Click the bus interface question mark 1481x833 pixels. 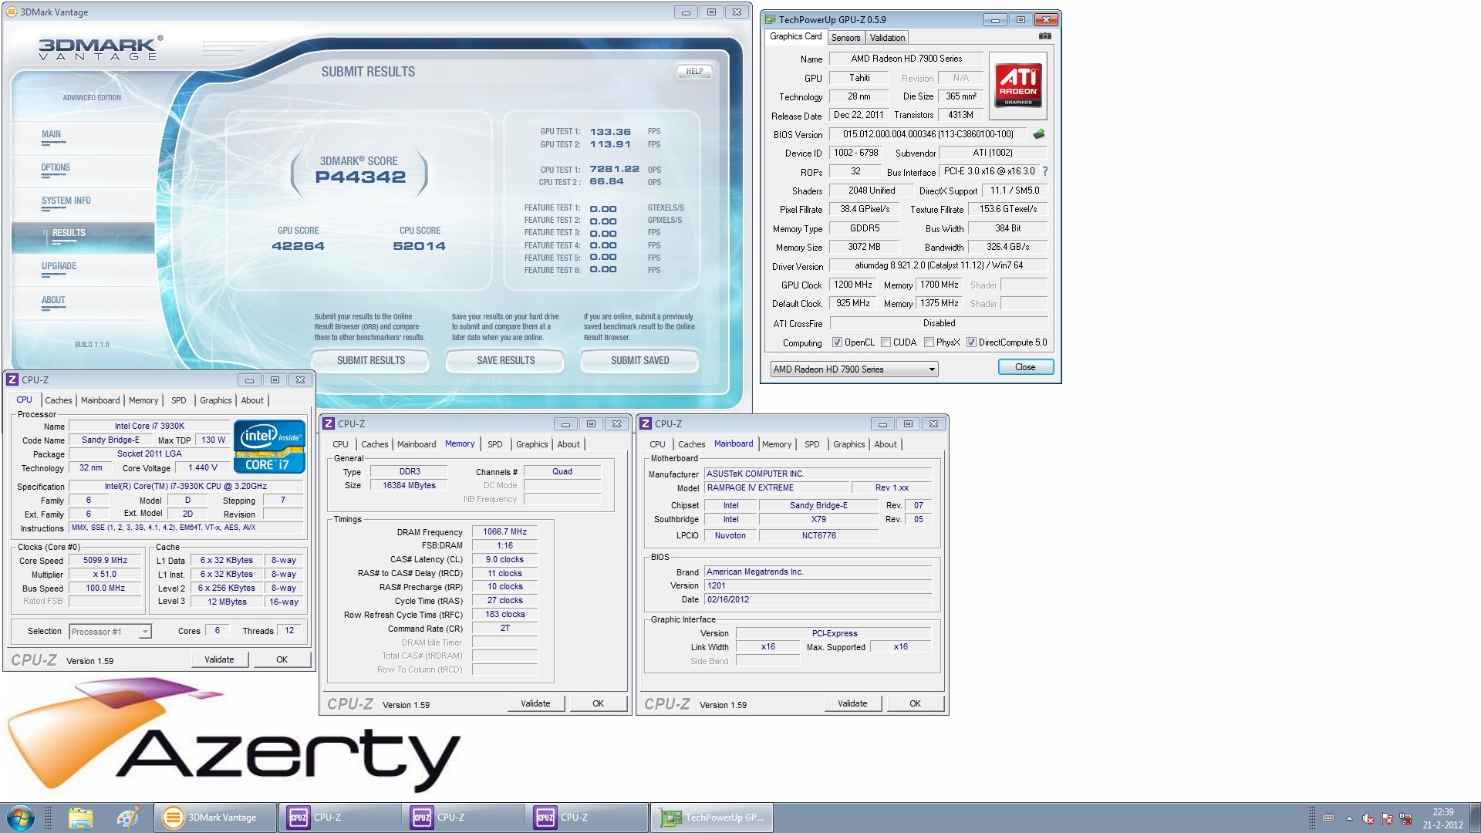click(x=1045, y=171)
